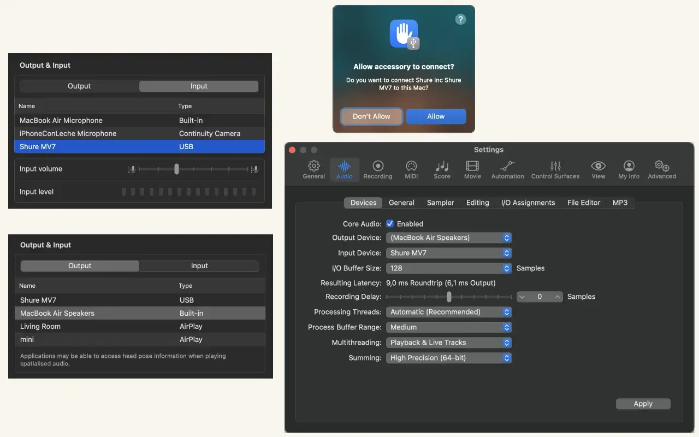Open the Automation settings icon
699x437 pixels.
(507, 169)
